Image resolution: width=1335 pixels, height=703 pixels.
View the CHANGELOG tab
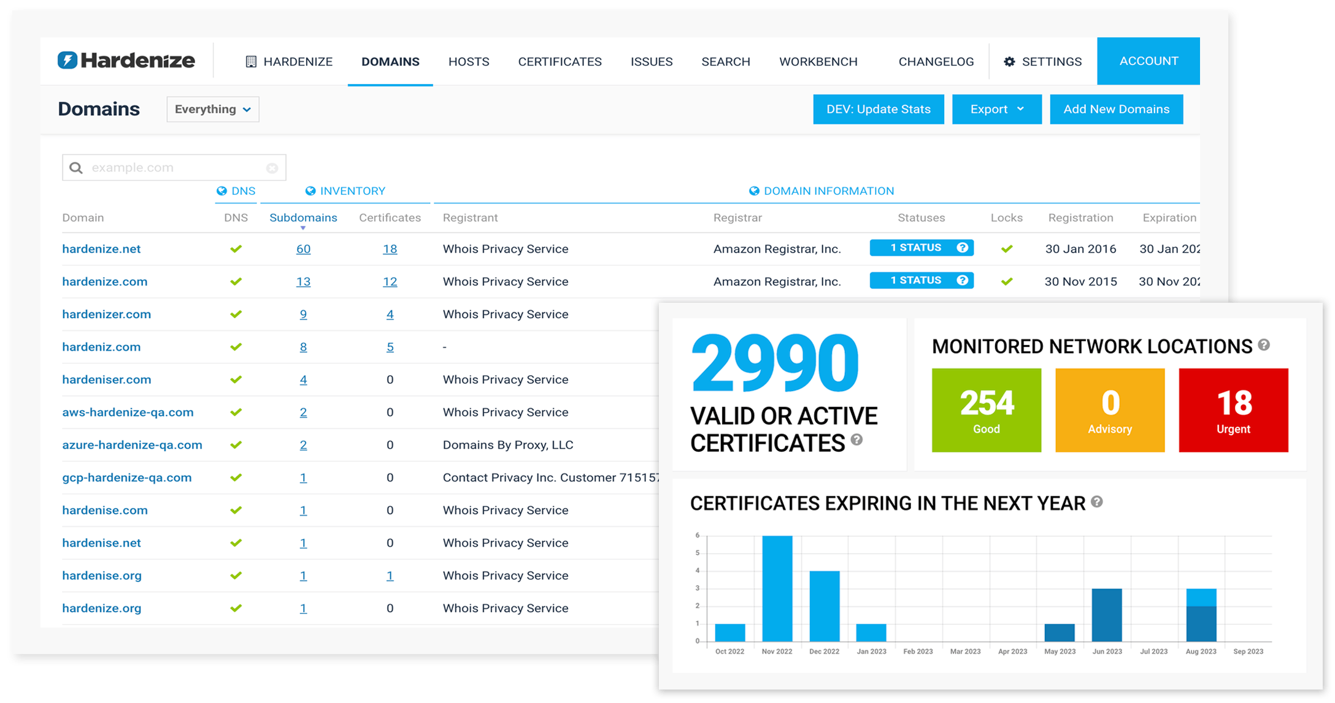pos(936,61)
